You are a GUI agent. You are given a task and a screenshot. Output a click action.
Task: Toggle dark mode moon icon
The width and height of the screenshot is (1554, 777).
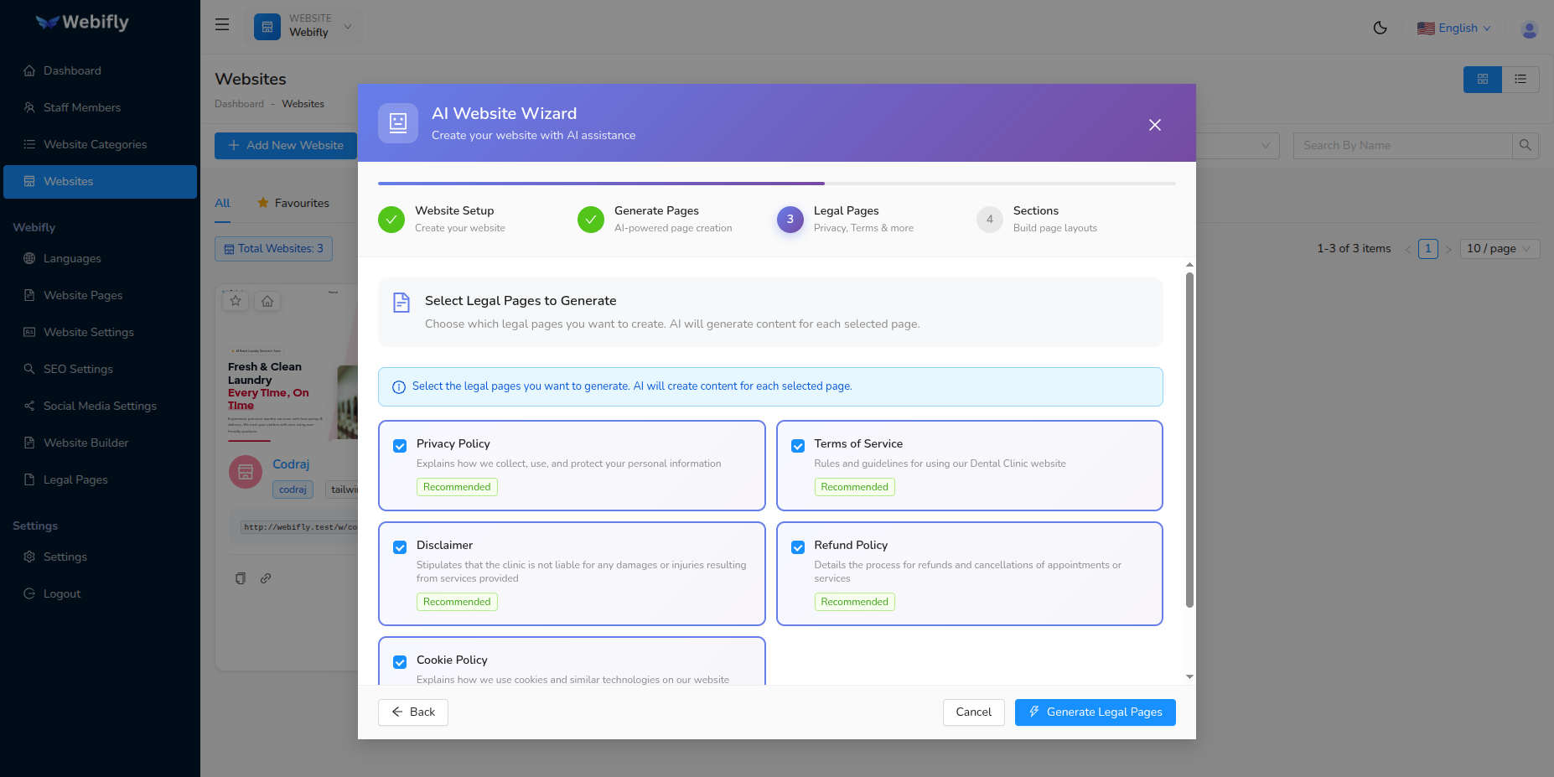click(x=1380, y=28)
